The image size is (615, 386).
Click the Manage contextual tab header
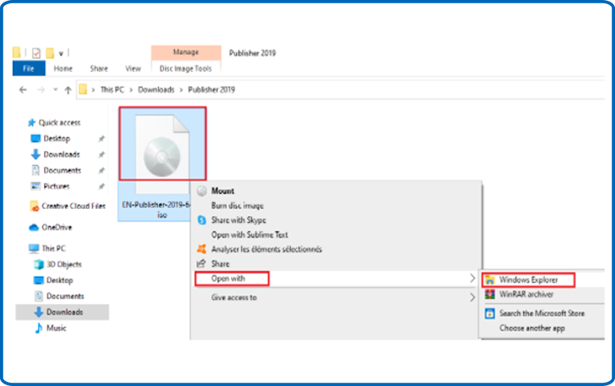tap(186, 52)
